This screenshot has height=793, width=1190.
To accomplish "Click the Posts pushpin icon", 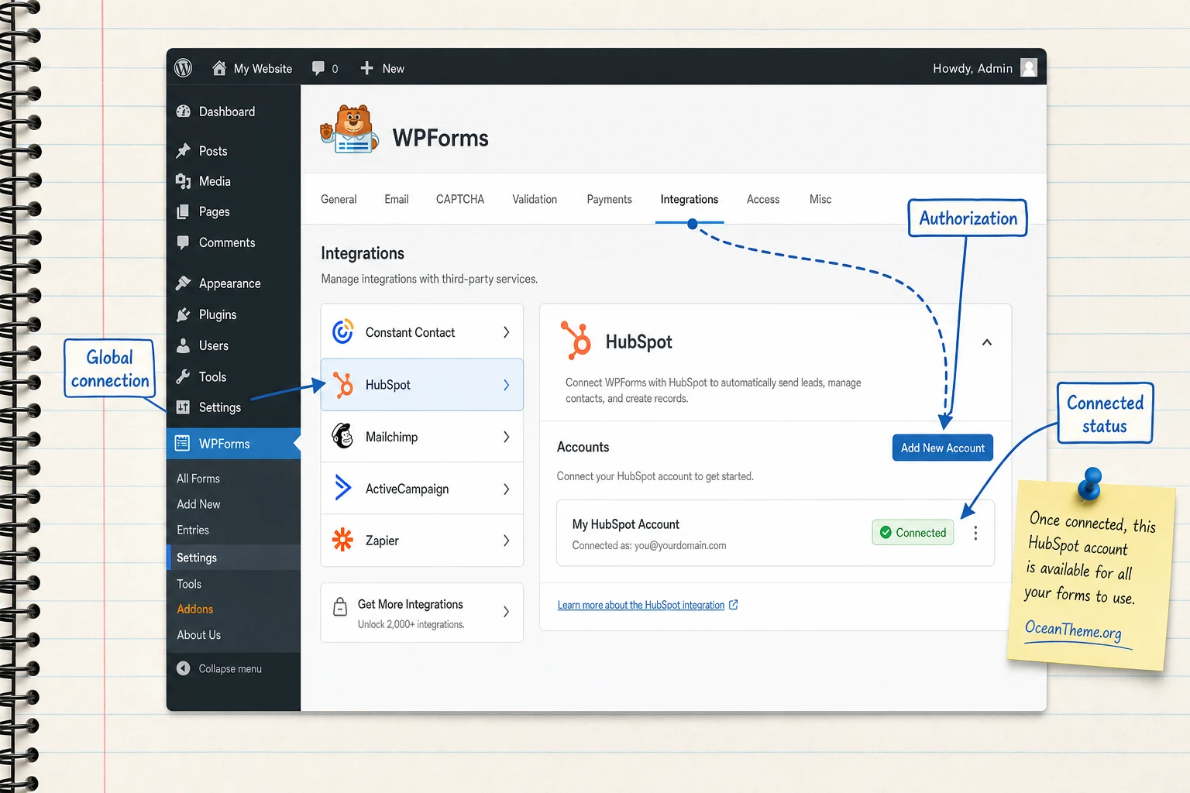I will [x=184, y=150].
